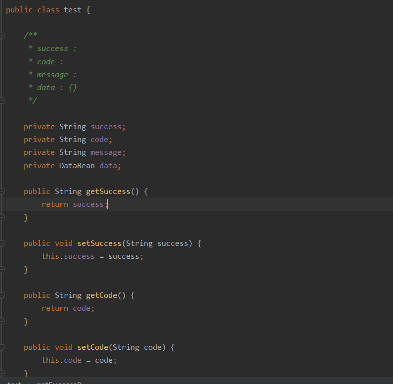Click fold end marker closing setSuccess method
The height and width of the screenshot is (384, 393).
(x=2, y=269)
